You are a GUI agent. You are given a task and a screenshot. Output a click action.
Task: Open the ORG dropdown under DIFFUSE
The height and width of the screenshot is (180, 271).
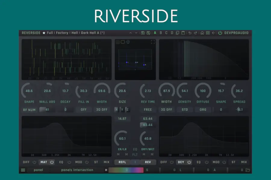[x=203, y=109]
